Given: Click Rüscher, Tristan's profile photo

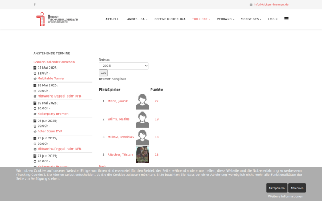Looking at the screenshot, I should tap(142, 155).
